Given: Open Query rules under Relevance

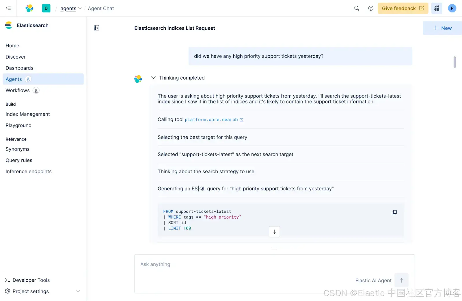Looking at the screenshot, I should (19, 160).
